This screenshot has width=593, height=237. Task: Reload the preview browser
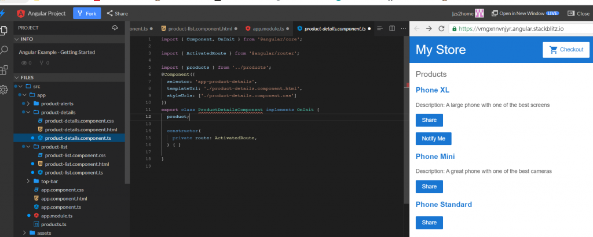coord(441,29)
